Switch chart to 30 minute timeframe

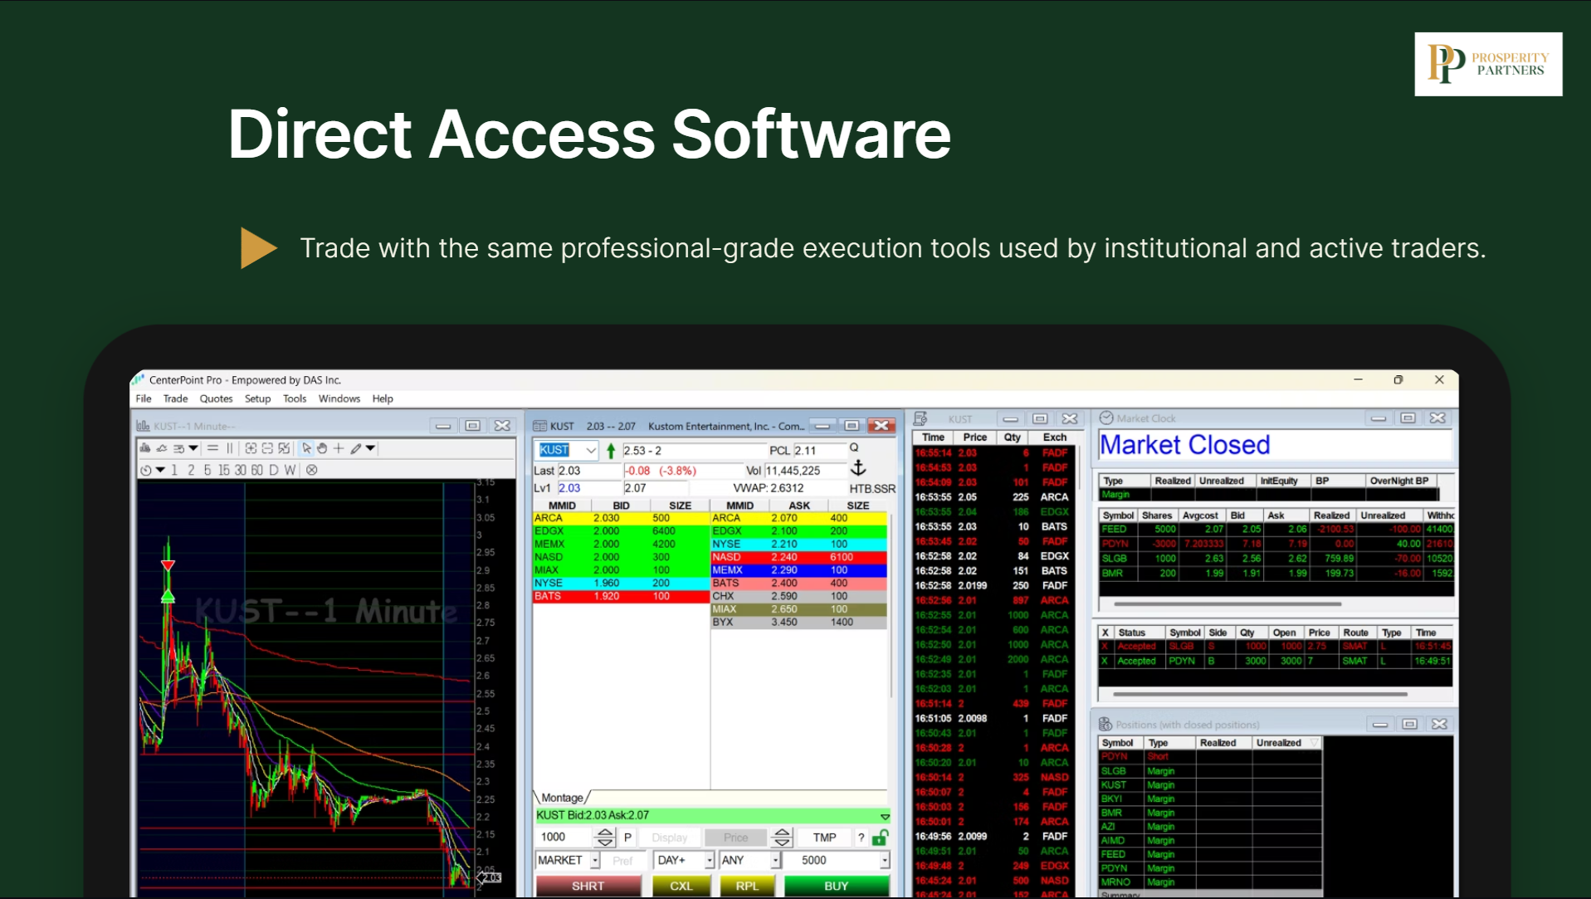point(240,470)
